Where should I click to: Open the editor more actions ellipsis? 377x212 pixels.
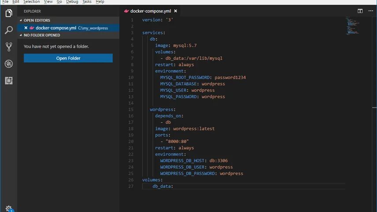[x=370, y=11]
